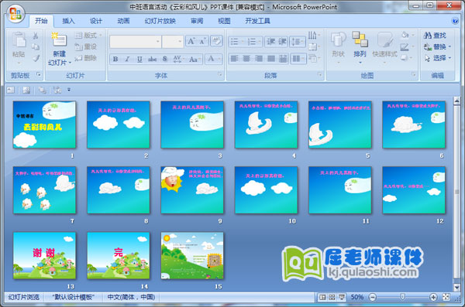465x307 pixels.
Task: Click Normal view icon in status bar
Action: [x=322, y=297]
